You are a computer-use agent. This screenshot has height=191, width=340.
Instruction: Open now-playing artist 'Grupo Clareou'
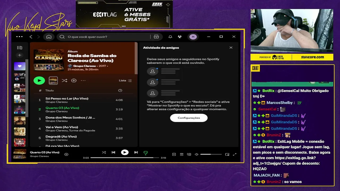[x=39, y=156]
